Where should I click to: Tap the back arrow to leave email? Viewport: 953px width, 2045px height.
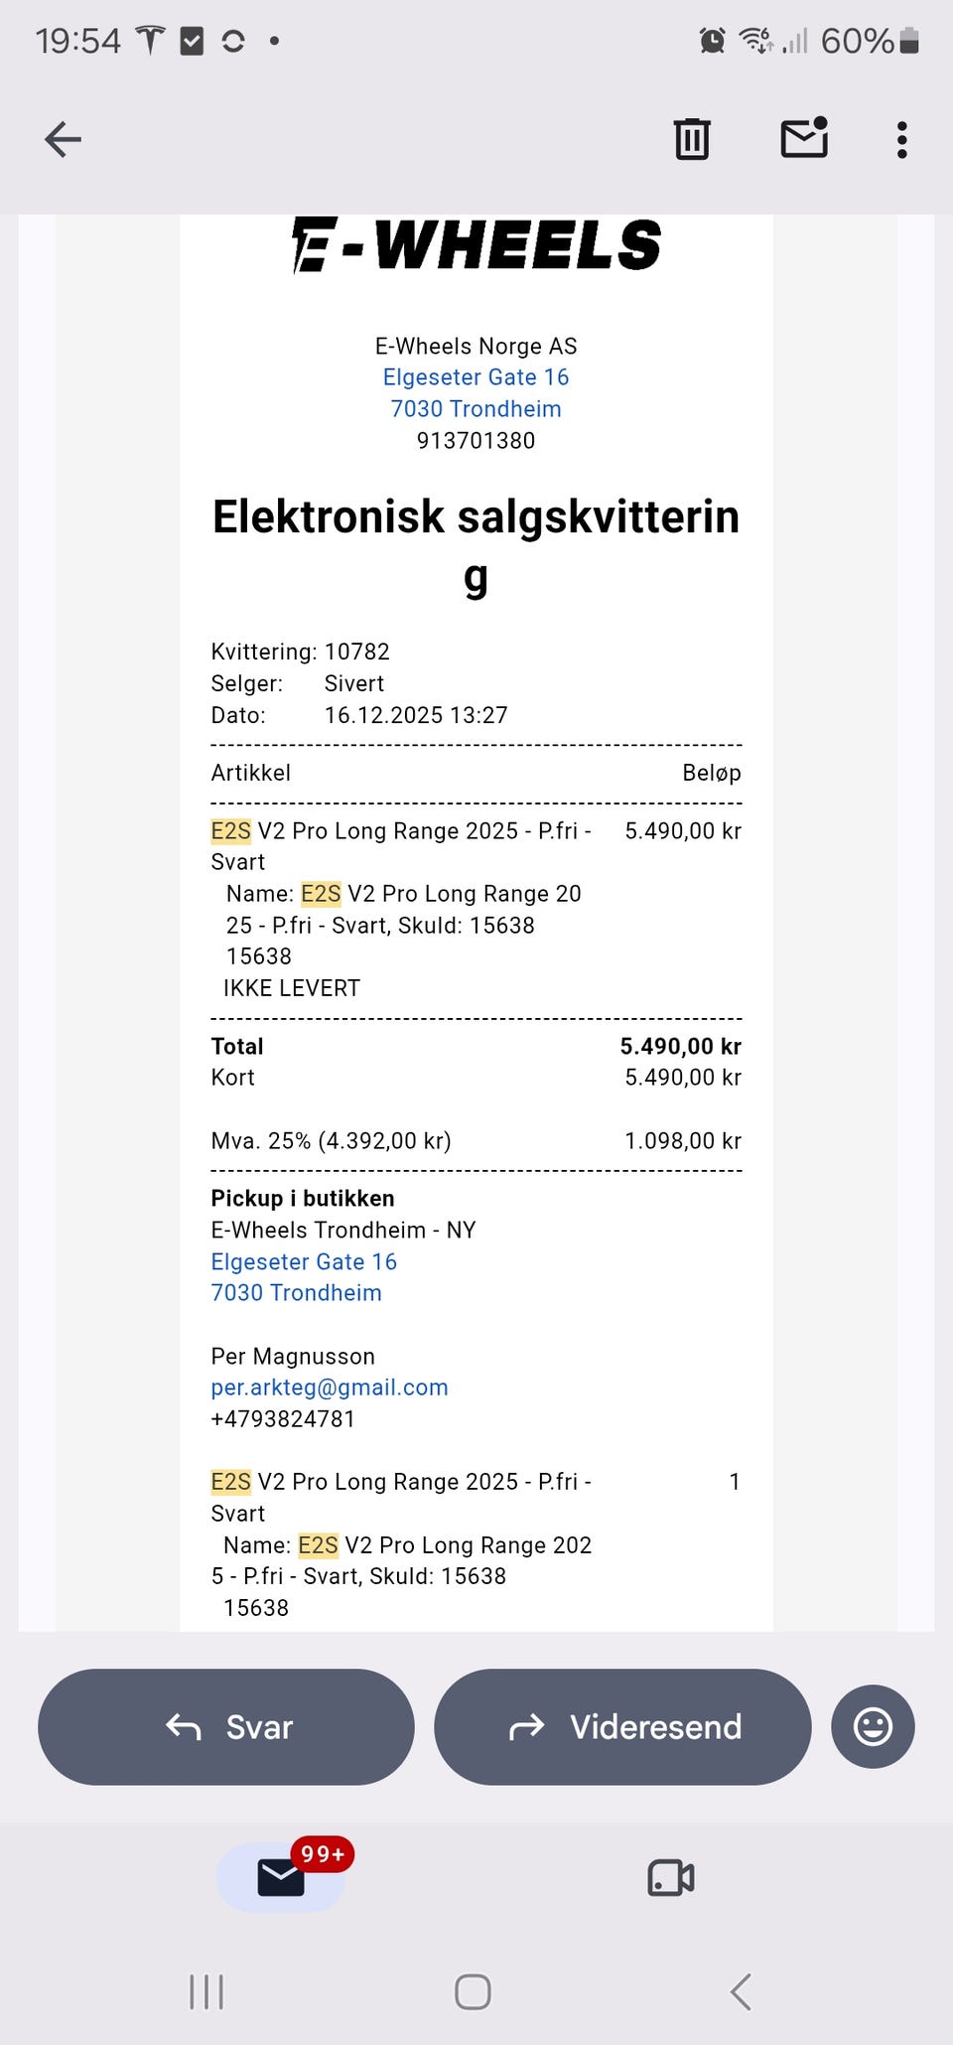[63, 139]
